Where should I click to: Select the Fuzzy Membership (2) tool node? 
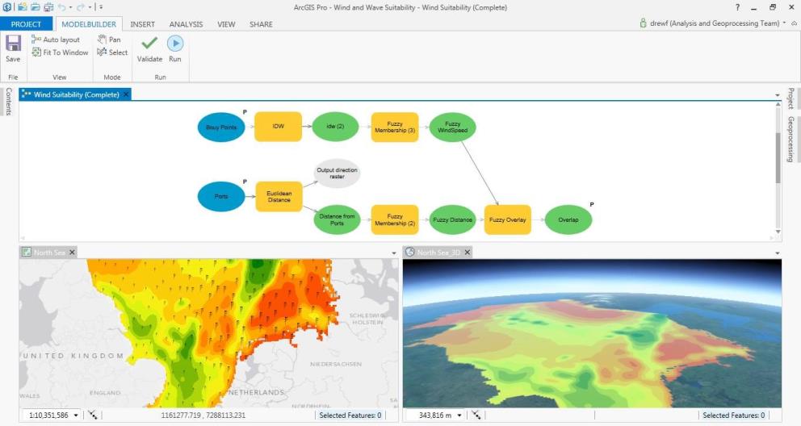click(x=395, y=220)
